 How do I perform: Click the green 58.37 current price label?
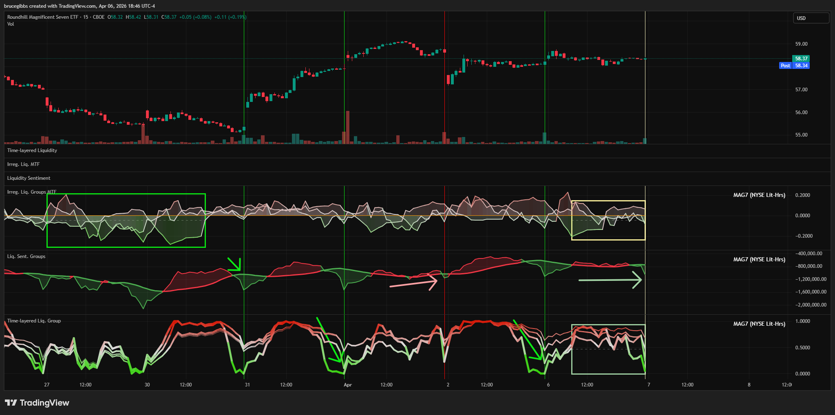pyautogui.click(x=801, y=59)
